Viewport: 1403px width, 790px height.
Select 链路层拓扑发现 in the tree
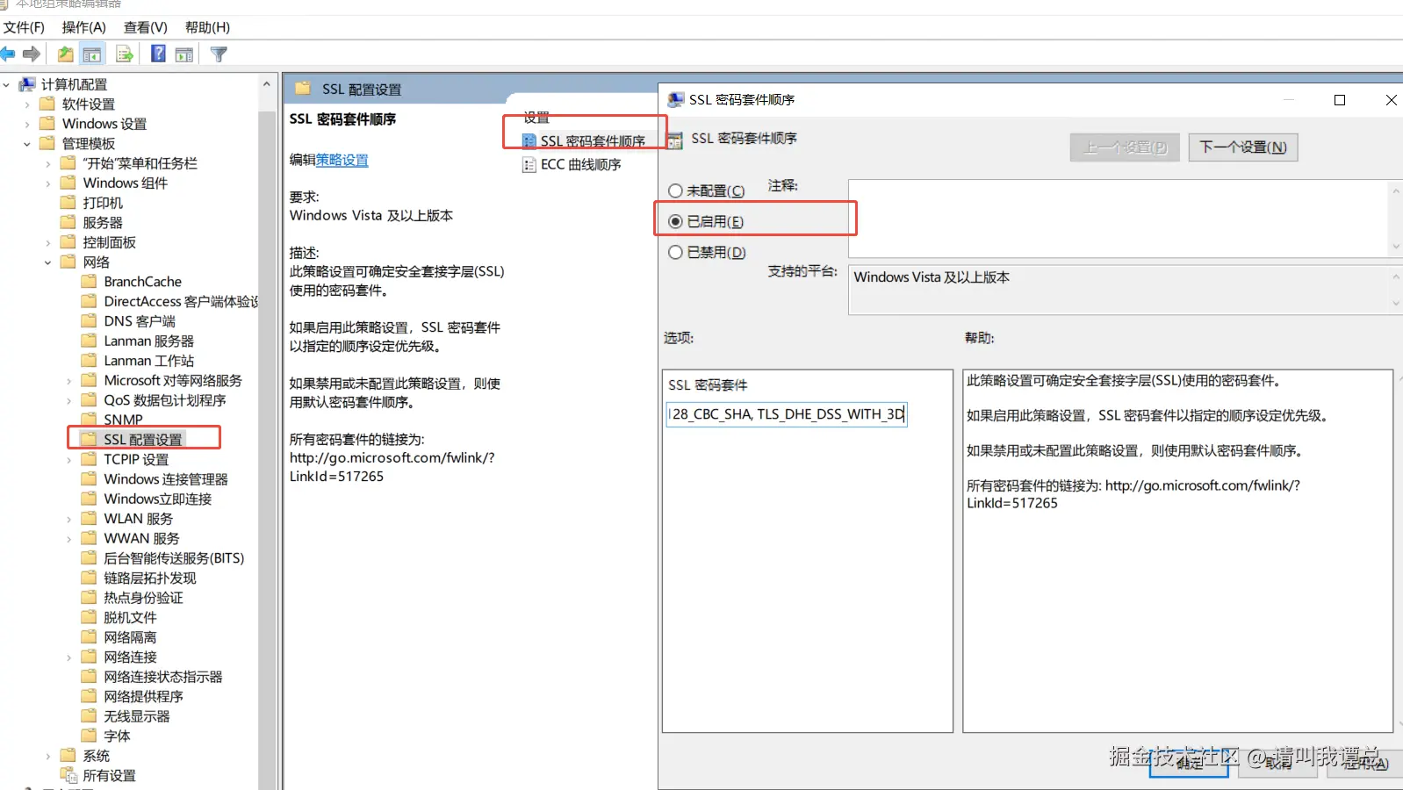[x=150, y=578]
